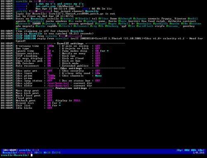Click the ON value for Extended publics

coord(97,66)
